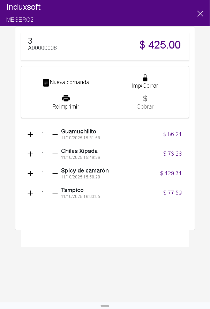Remove one Chiles Xipada with minus
Screen dimensions: 210x309
pos(55,154)
